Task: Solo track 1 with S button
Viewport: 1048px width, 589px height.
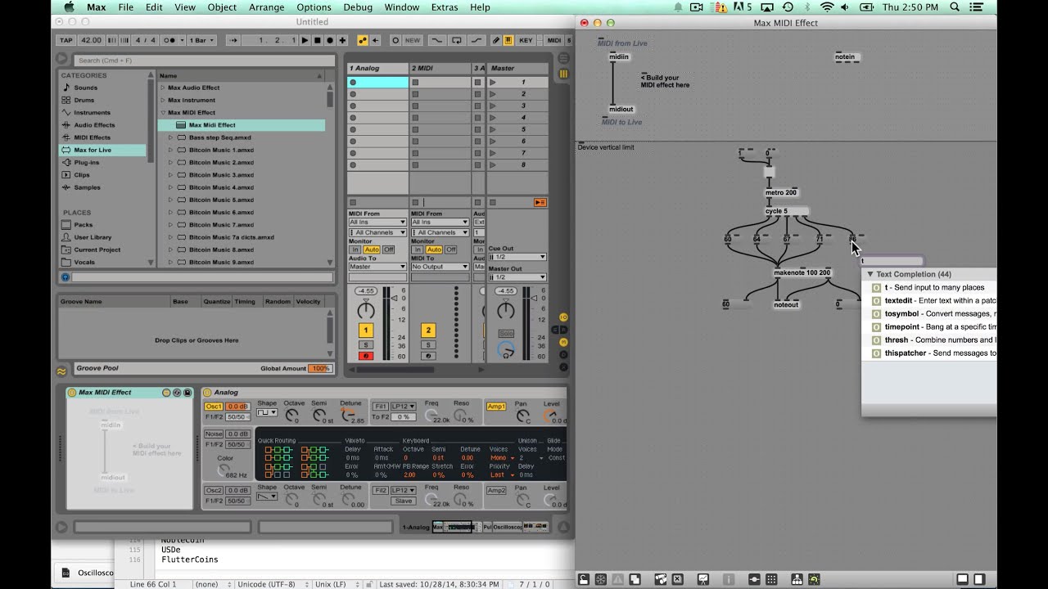Action: (x=366, y=344)
